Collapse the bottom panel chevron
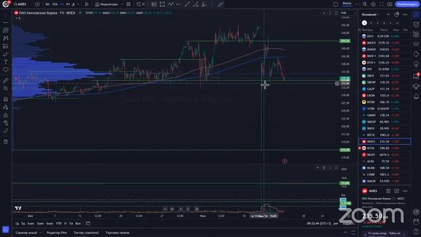Screen dimensions: 421x237 point(345,232)
